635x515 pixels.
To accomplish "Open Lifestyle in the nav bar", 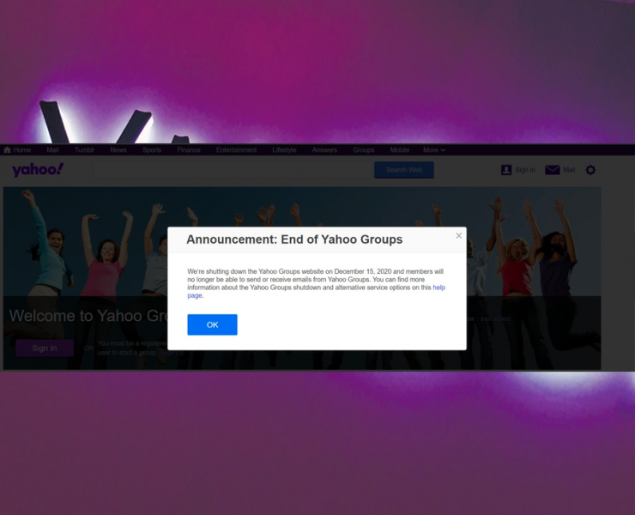I will pos(284,150).
